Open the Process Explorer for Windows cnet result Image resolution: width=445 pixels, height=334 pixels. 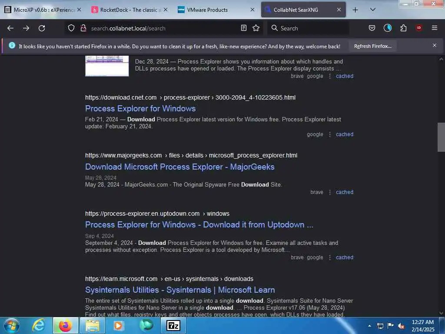tap(140, 108)
